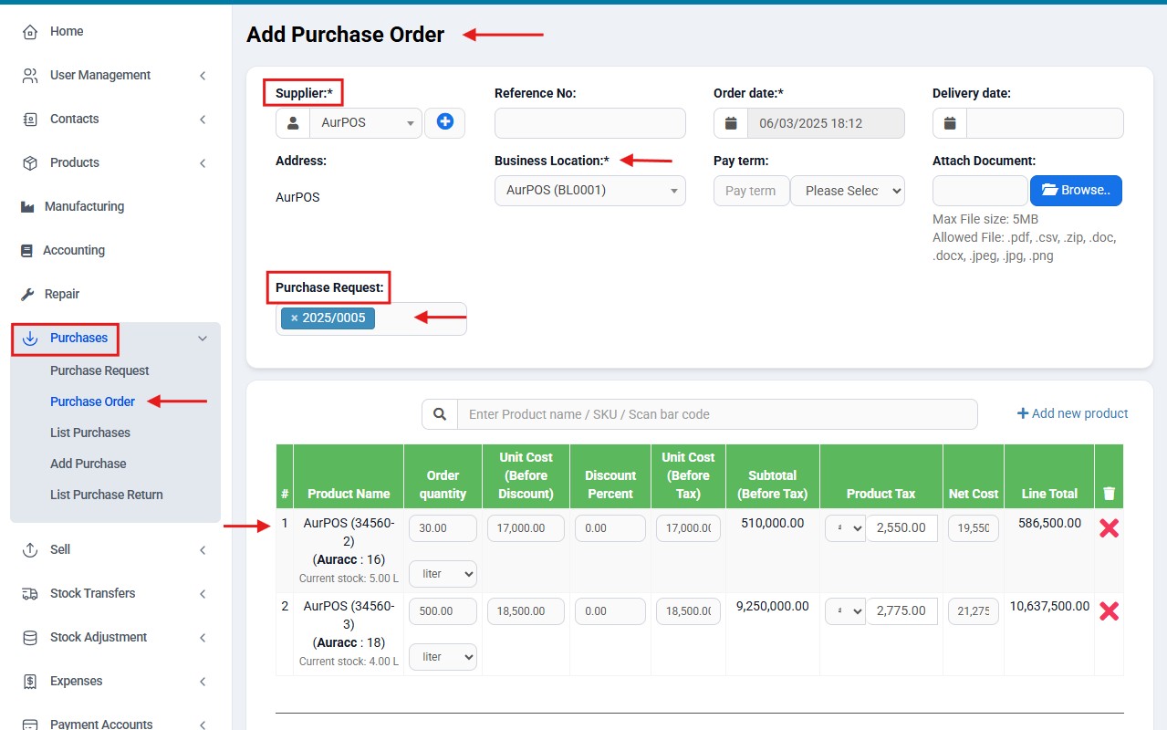Click the Purchases download arrow icon

point(30,339)
